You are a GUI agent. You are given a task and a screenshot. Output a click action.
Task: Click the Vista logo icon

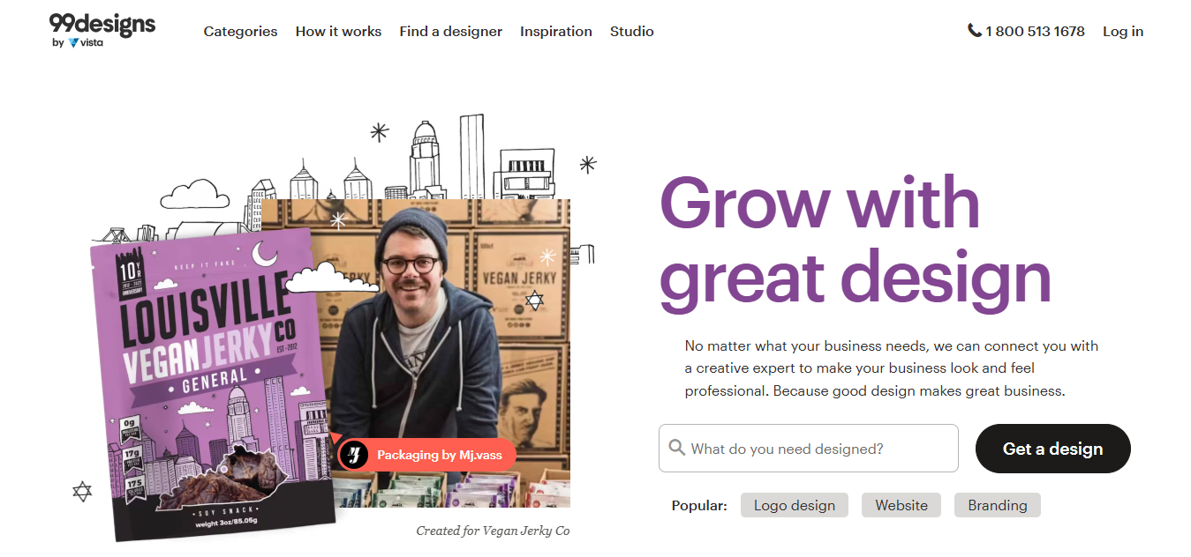click(73, 42)
